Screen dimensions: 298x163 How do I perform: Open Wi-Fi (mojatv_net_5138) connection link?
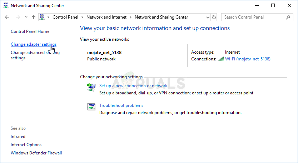248,59
